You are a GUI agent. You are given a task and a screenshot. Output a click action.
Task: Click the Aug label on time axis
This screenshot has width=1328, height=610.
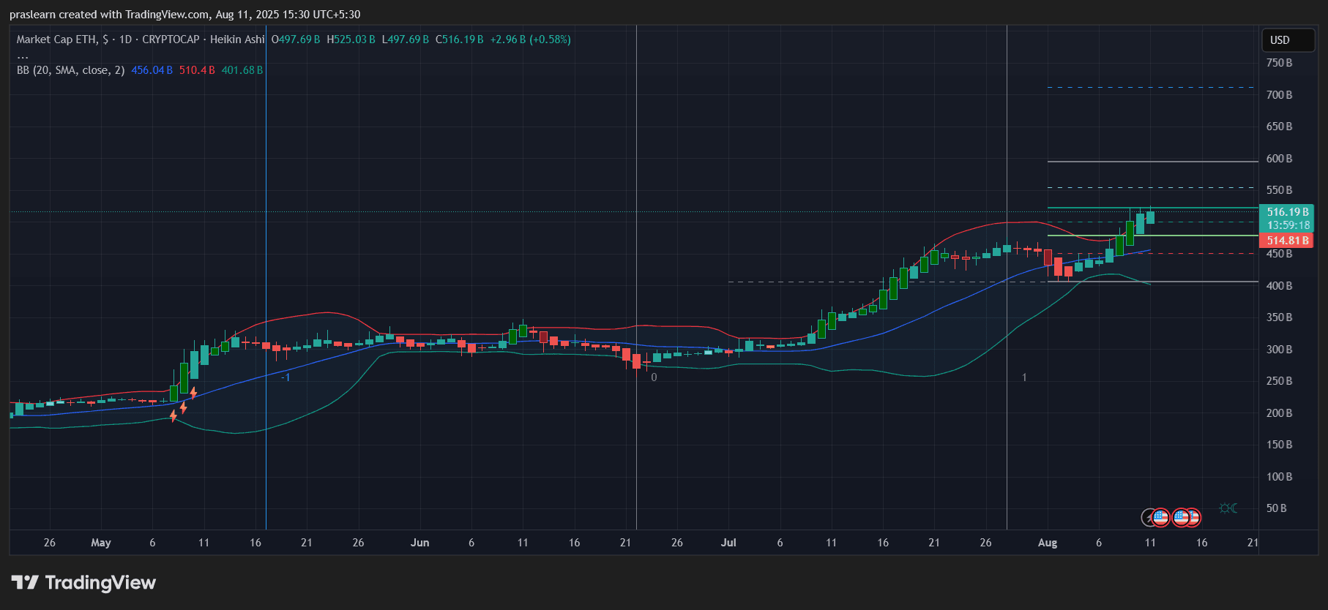click(x=1047, y=543)
